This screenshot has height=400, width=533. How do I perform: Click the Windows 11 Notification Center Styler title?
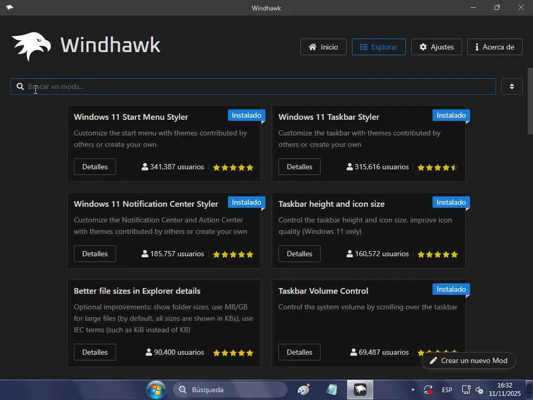(x=146, y=204)
